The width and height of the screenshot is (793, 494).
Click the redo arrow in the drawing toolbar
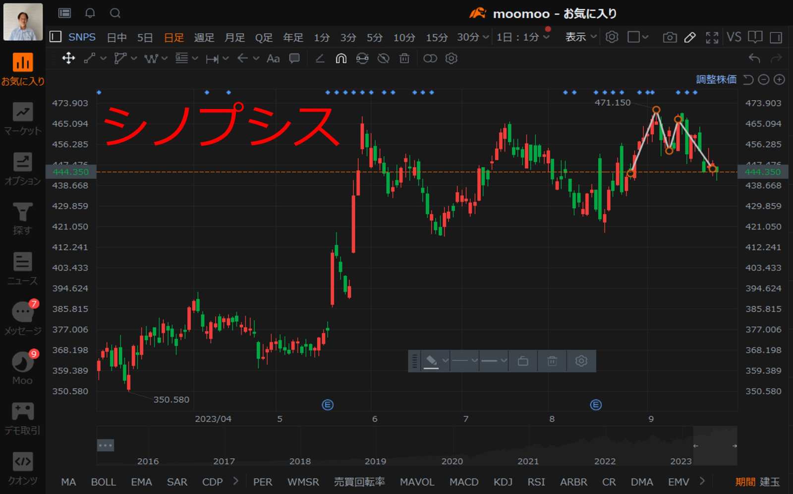tap(776, 58)
